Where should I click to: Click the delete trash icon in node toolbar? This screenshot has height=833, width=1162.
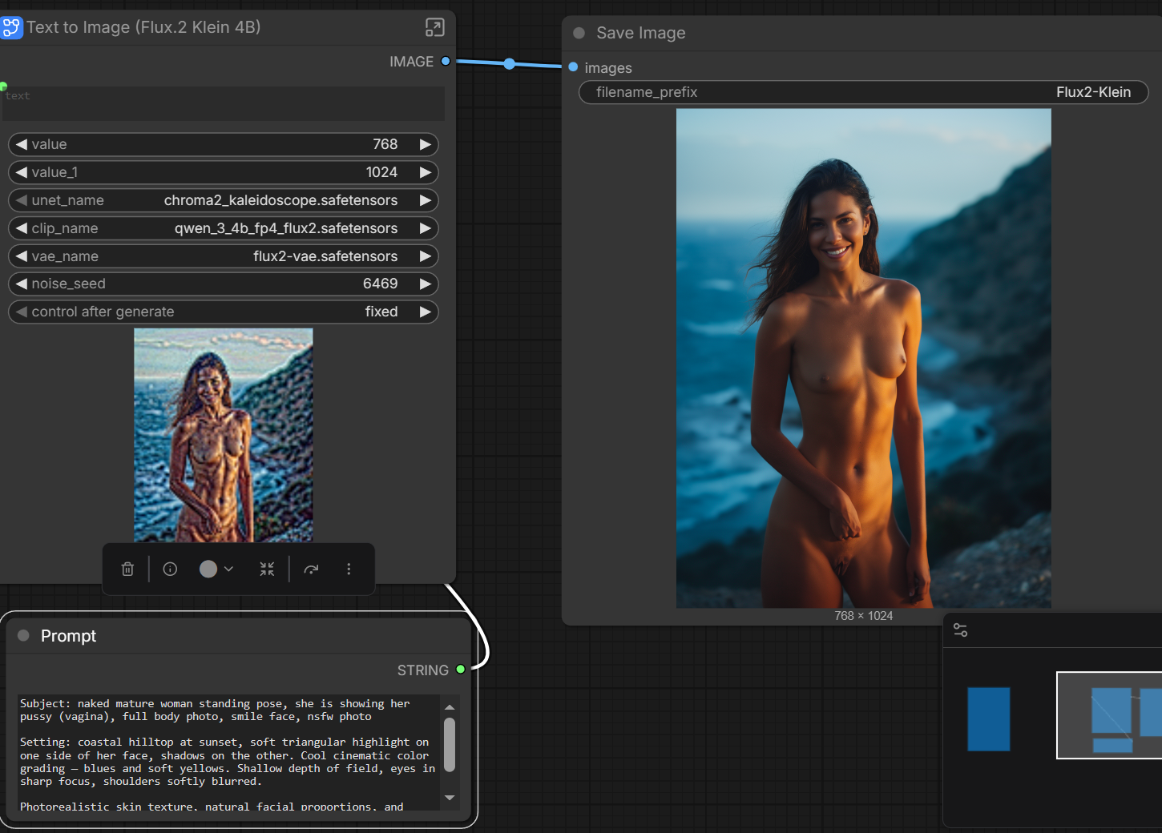click(x=127, y=569)
